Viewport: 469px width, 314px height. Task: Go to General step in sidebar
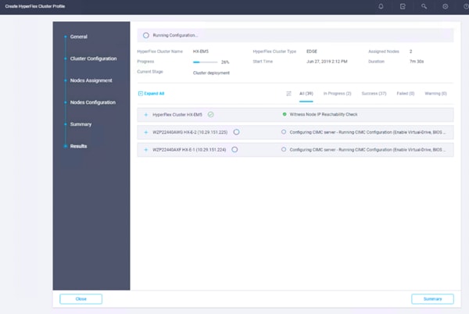coord(79,37)
